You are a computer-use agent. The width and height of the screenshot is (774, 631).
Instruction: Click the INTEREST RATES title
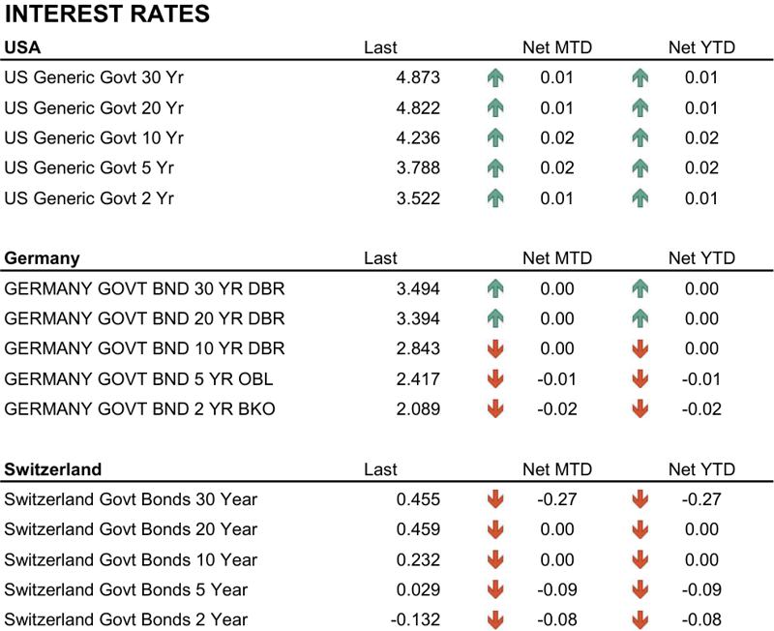point(107,15)
